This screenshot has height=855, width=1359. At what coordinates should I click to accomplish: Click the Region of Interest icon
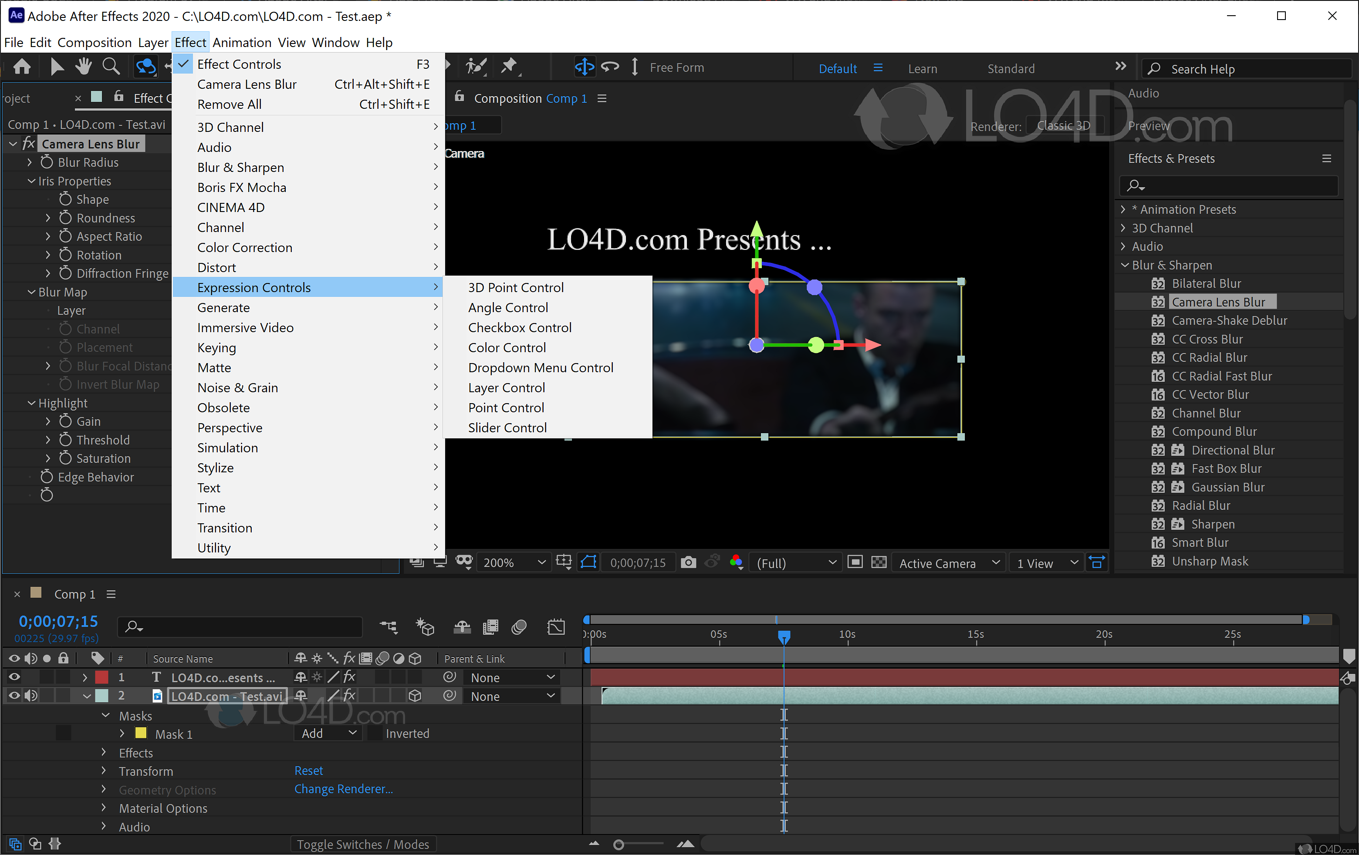pos(855,562)
